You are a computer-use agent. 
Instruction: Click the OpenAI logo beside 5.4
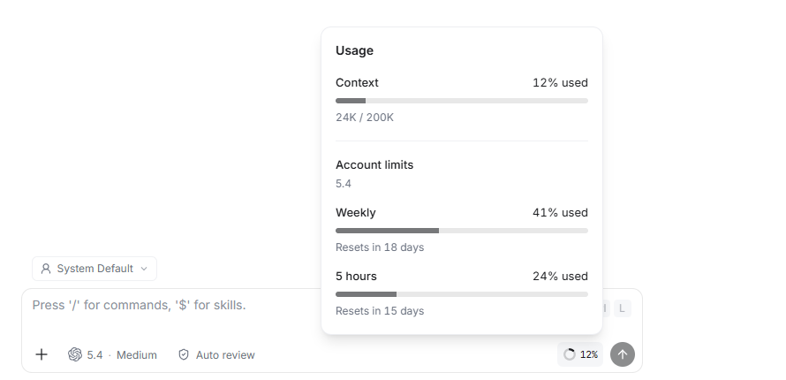tap(75, 355)
